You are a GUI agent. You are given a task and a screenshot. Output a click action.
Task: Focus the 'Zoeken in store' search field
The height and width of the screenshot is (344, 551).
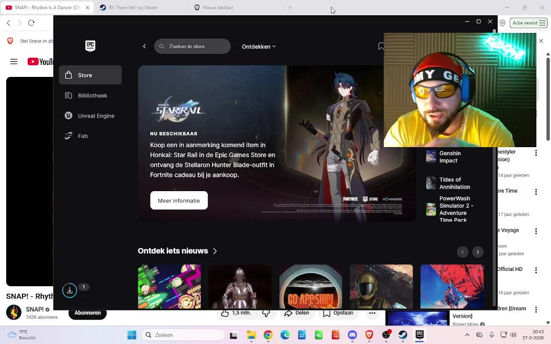[x=192, y=46]
